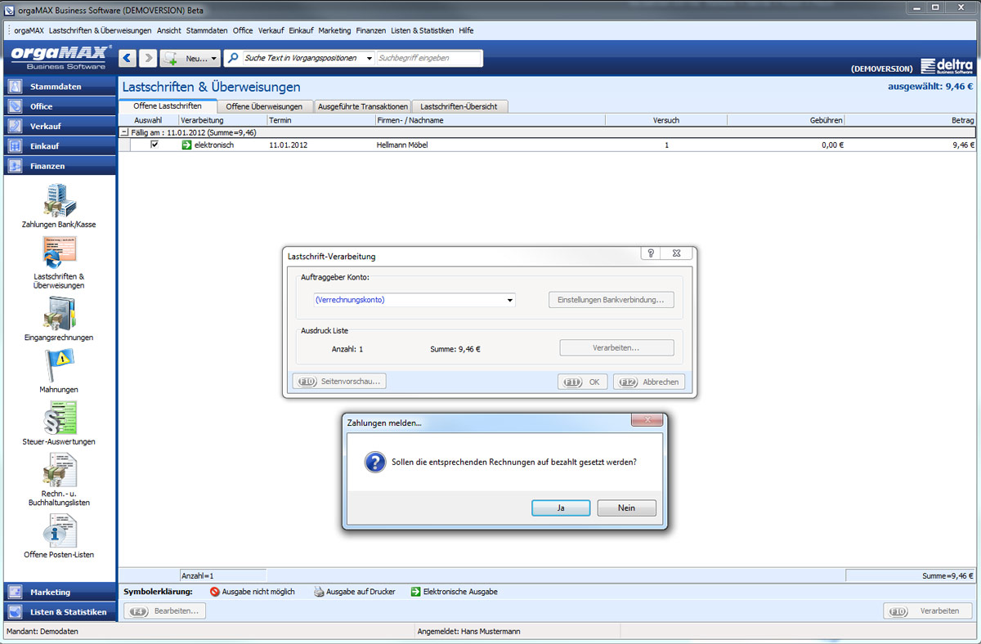Open the Hilfe menu
This screenshot has width=981, height=644.
[x=466, y=30]
